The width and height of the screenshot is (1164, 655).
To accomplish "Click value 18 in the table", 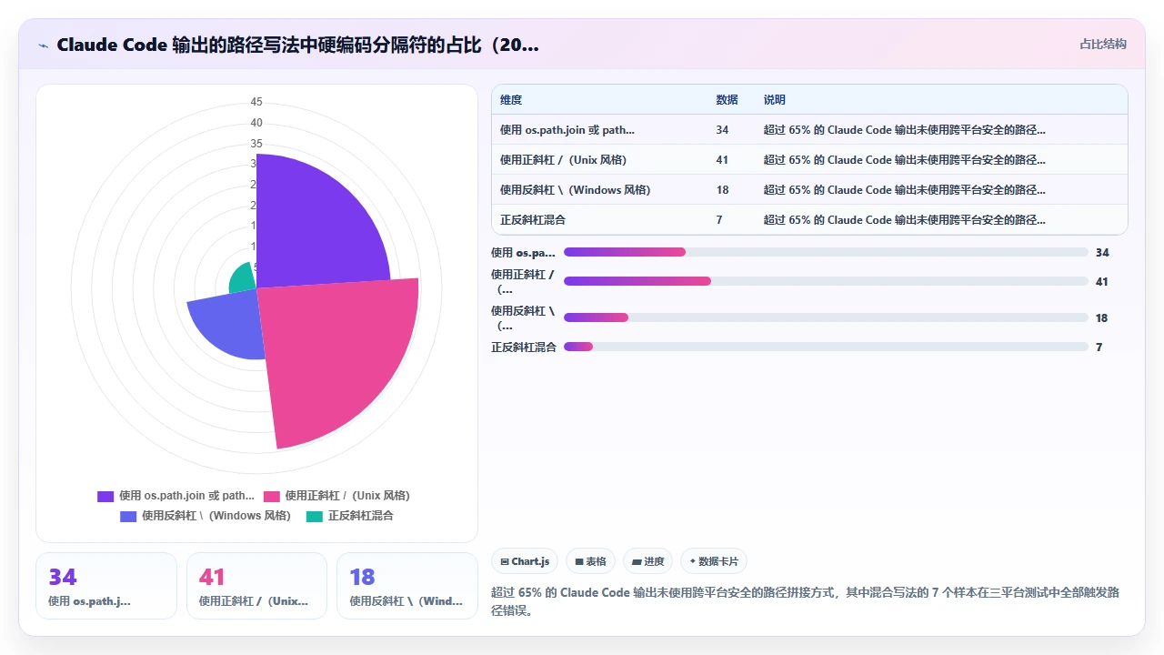I will (x=722, y=190).
